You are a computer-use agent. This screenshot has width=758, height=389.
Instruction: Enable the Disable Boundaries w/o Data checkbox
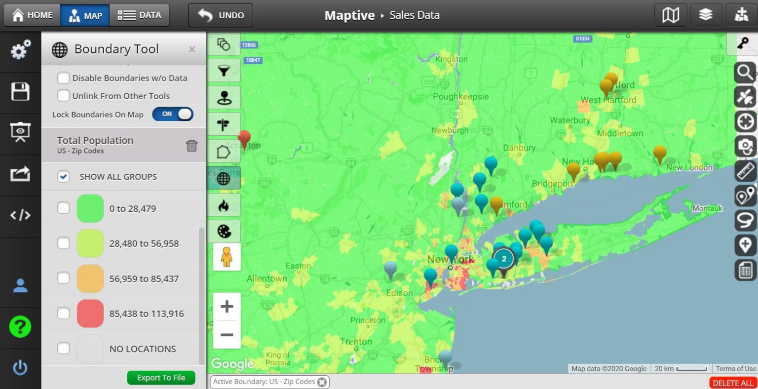63,78
